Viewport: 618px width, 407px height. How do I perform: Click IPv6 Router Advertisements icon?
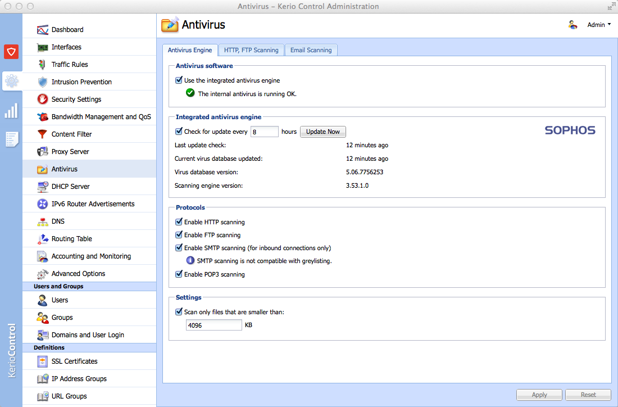tap(43, 204)
